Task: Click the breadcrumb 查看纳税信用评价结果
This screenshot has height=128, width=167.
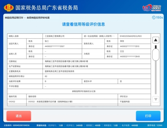Action: pyautogui.click(x=38, y=18)
